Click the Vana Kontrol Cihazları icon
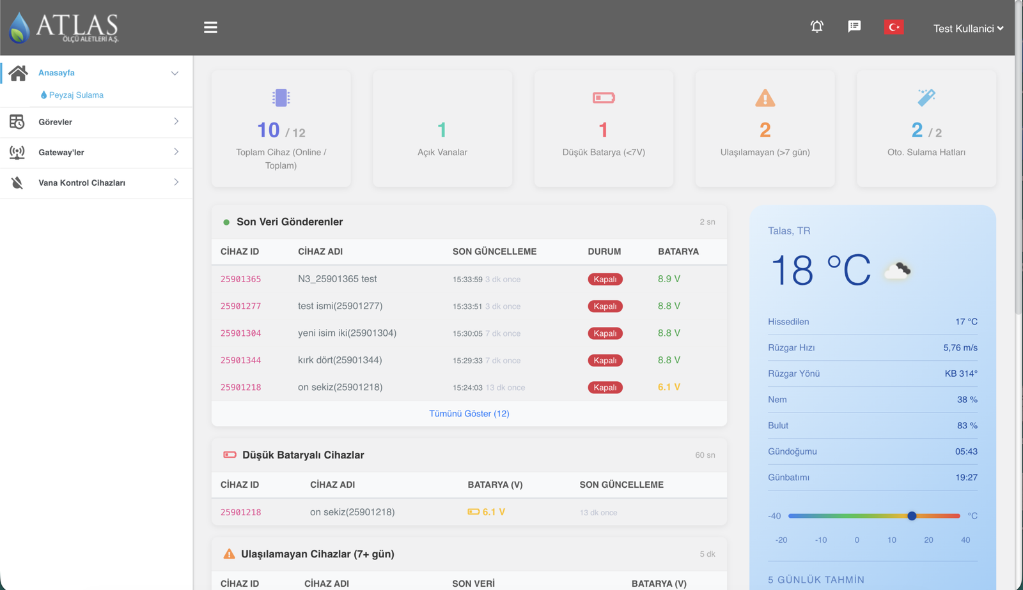 pos(17,183)
